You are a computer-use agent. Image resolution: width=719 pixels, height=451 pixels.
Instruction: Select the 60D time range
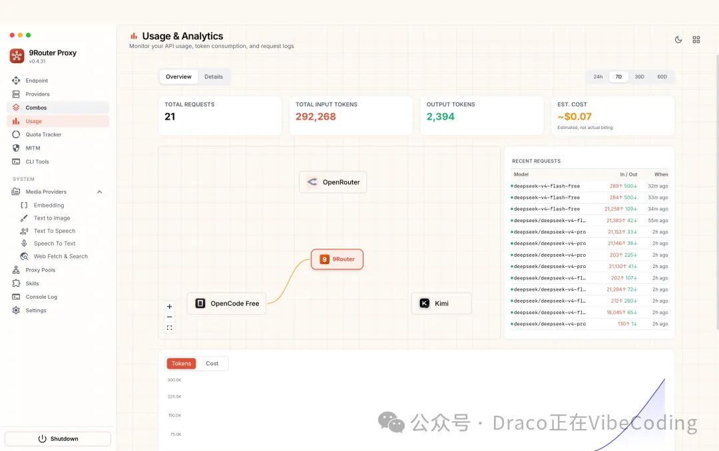pos(662,77)
